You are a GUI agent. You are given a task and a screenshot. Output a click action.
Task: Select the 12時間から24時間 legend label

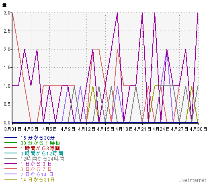click(x=42, y=159)
